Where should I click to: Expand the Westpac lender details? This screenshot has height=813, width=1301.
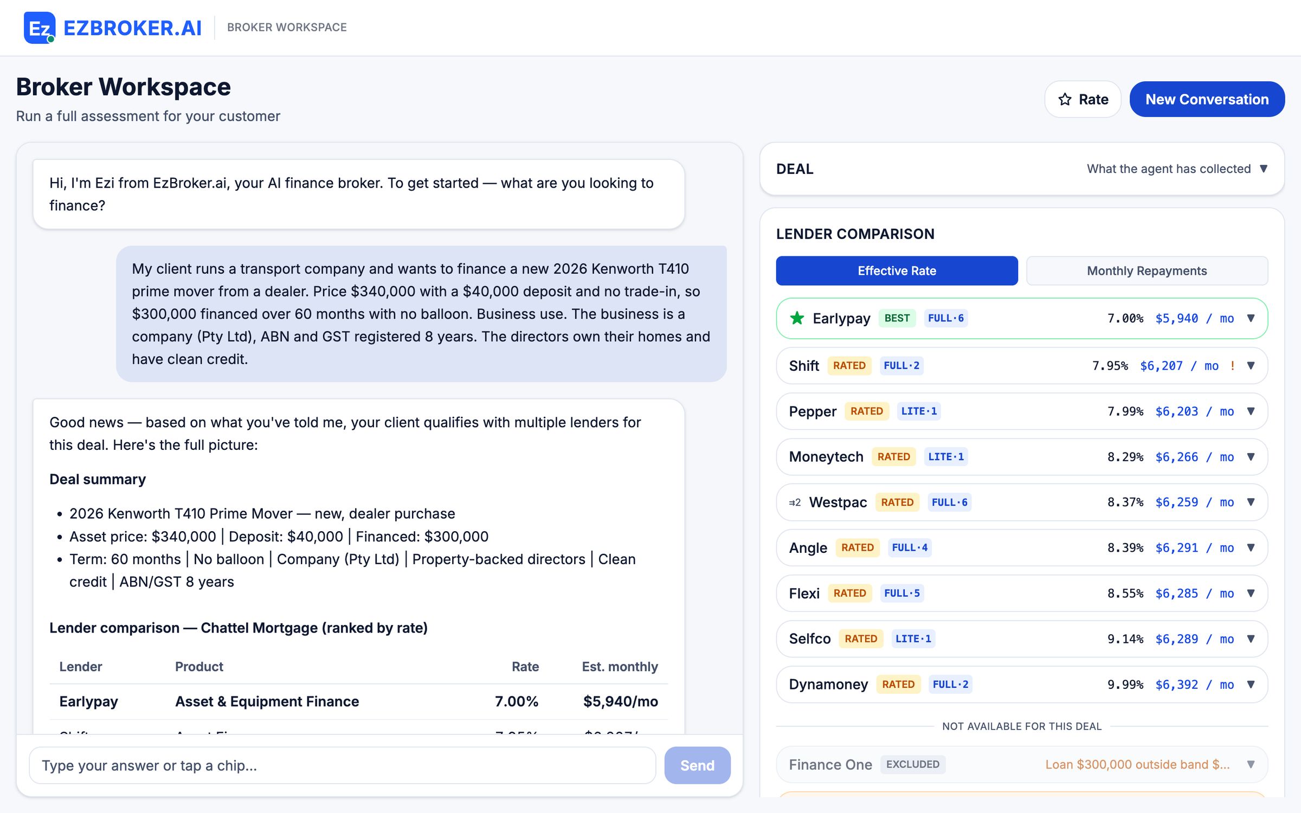click(x=1251, y=502)
